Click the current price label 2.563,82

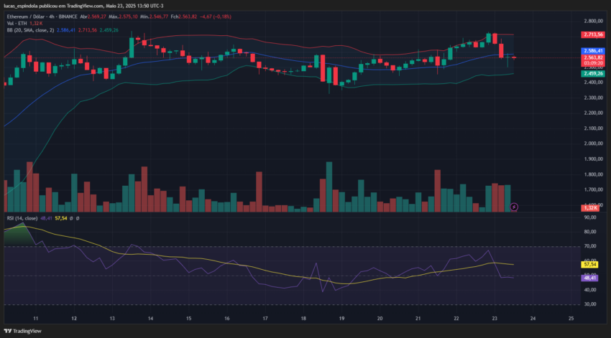click(593, 57)
